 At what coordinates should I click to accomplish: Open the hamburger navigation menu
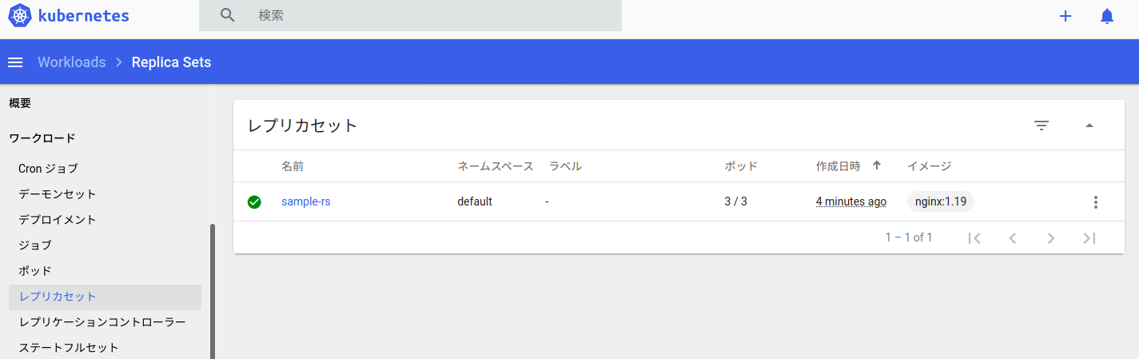point(15,62)
